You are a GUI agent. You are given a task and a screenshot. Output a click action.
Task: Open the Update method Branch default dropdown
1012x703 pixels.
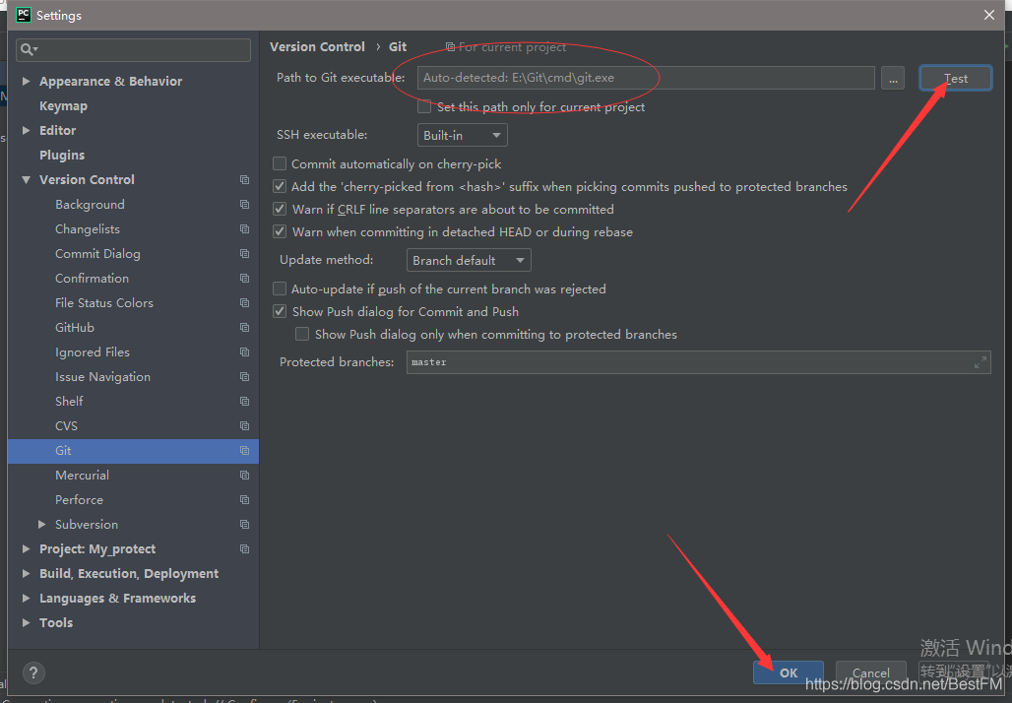point(469,260)
